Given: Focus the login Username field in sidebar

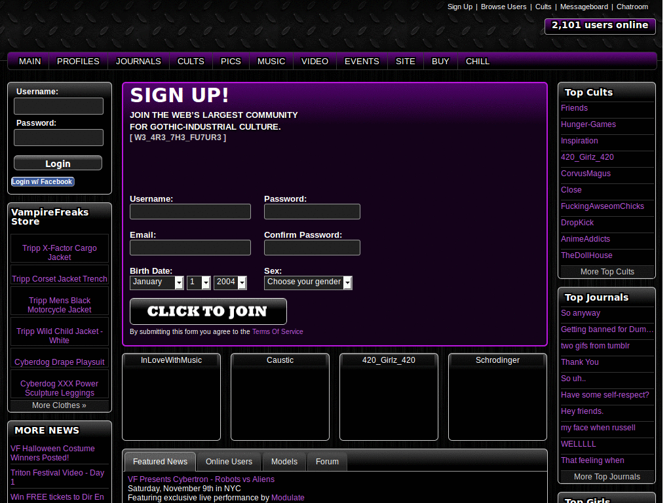Looking at the screenshot, I should tap(58, 106).
